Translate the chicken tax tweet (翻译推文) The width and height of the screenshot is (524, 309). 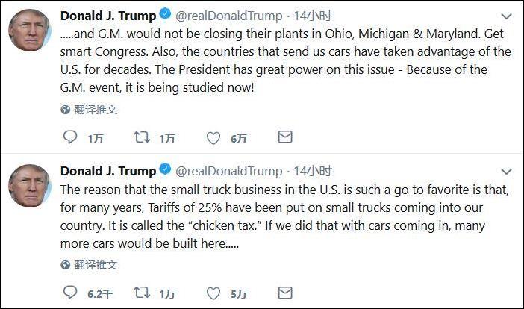(x=96, y=265)
